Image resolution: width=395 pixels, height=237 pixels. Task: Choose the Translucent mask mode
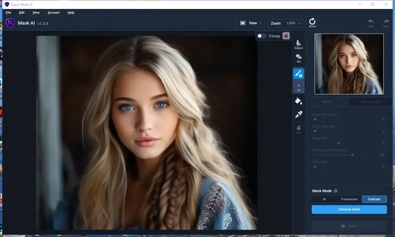click(x=349, y=199)
